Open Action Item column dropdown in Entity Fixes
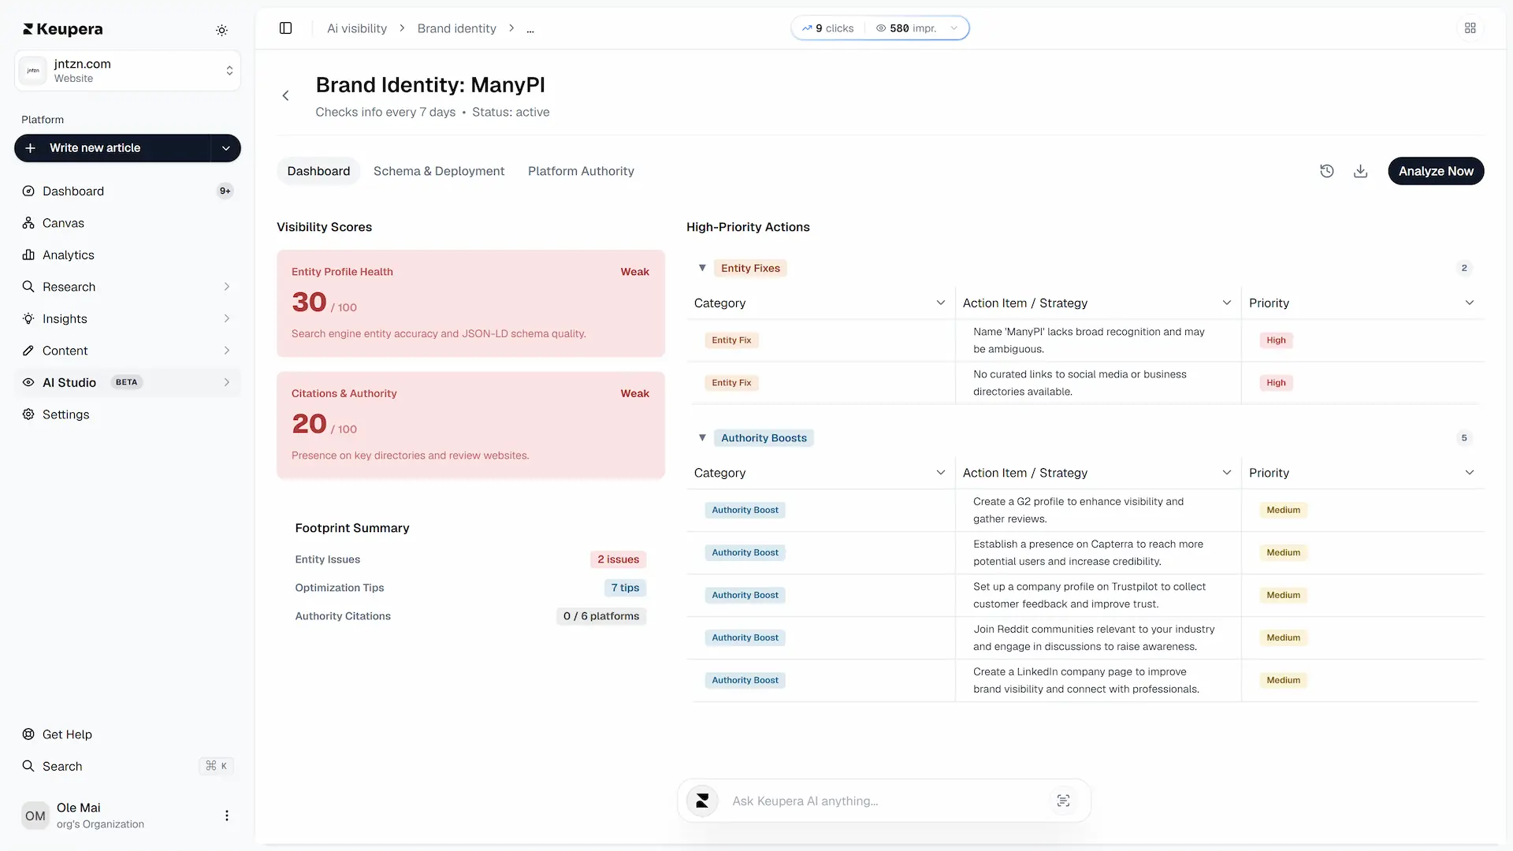The image size is (1513, 851). coord(1226,303)
